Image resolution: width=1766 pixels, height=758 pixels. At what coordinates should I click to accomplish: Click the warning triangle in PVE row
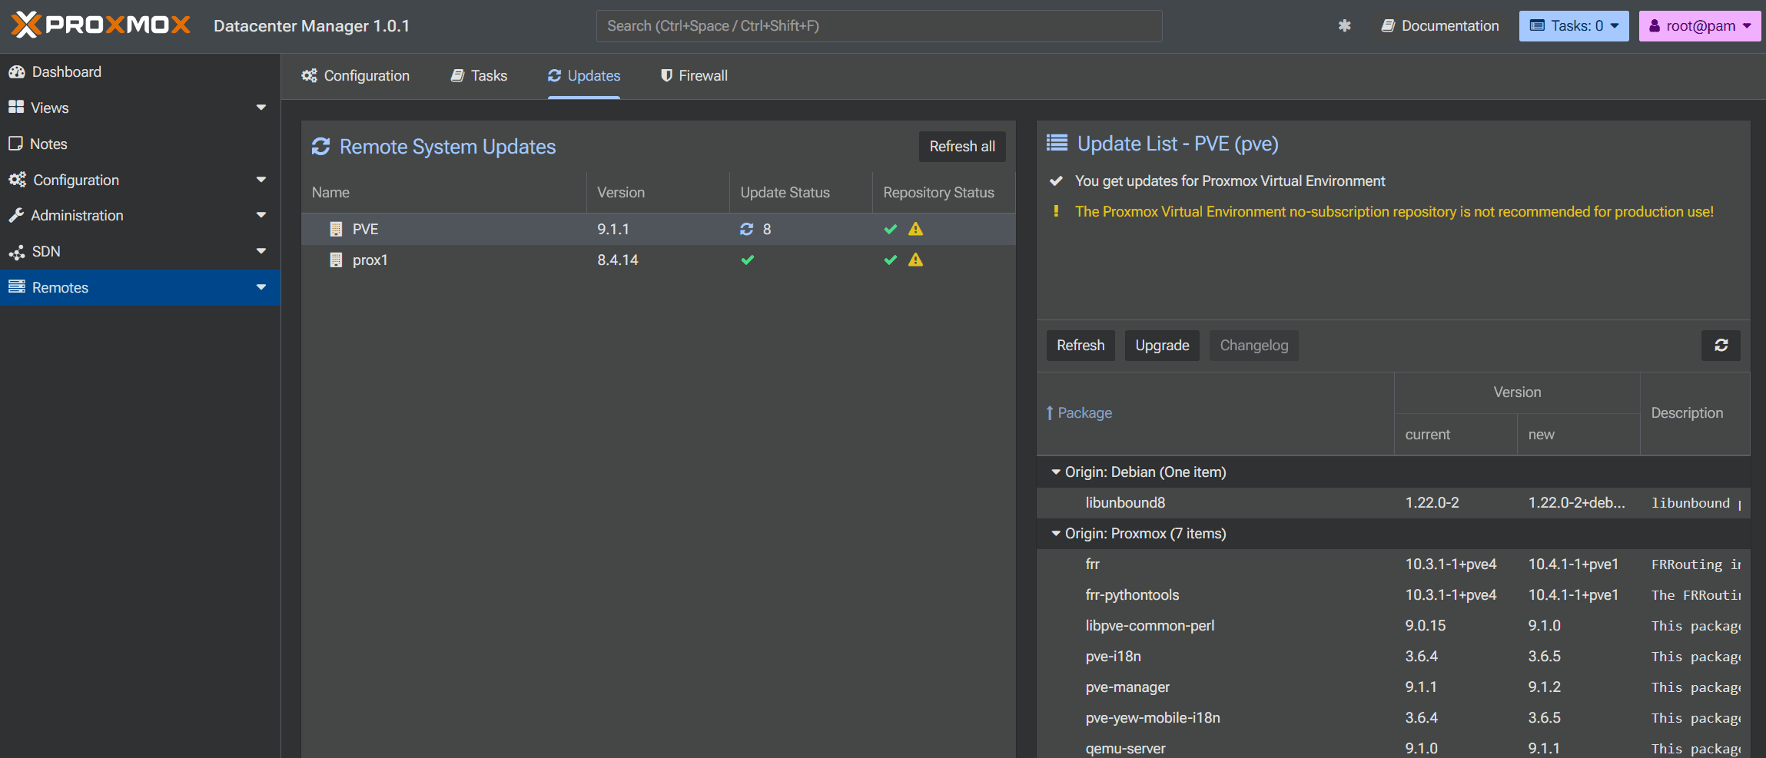(x=915, y=229)
